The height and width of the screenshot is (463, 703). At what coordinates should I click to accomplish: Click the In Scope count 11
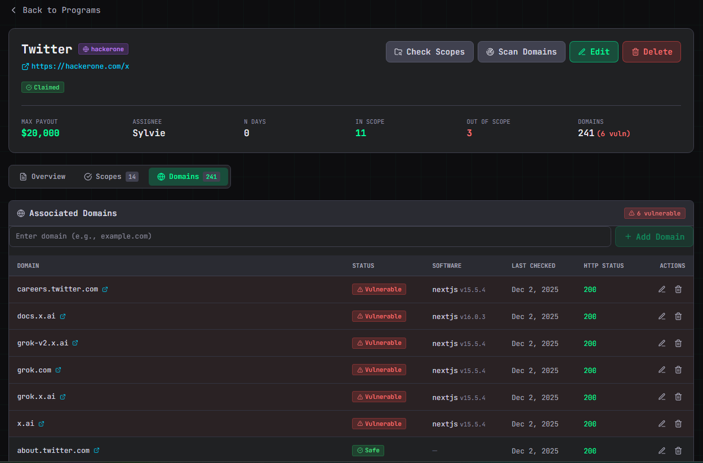(361, 133)
